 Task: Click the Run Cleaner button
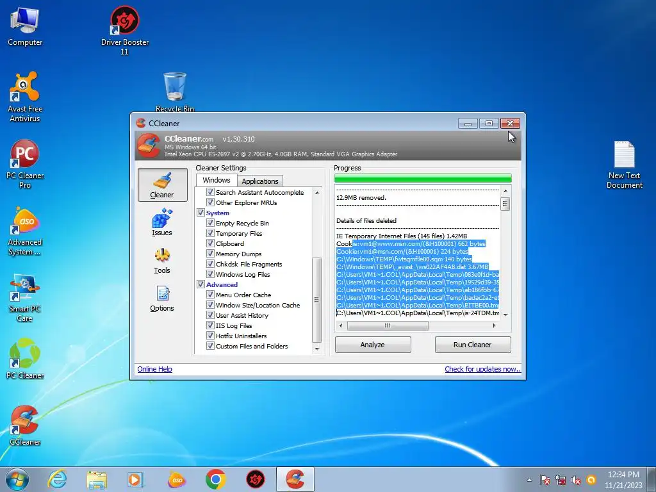pos(473,345)
